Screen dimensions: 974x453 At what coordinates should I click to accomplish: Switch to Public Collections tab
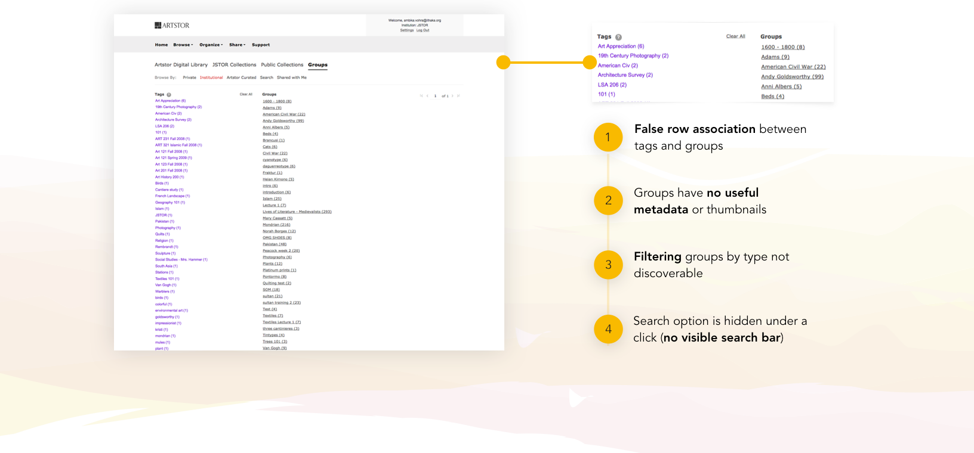pyautogui.click(x=282, y=65)
